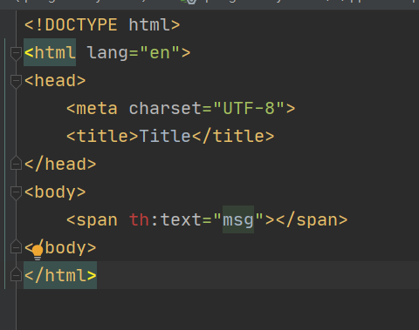Fold at the closing body tag marker
Image resolution: width=419 pixels, height=330 pixels.
click(x=16, y=246)
